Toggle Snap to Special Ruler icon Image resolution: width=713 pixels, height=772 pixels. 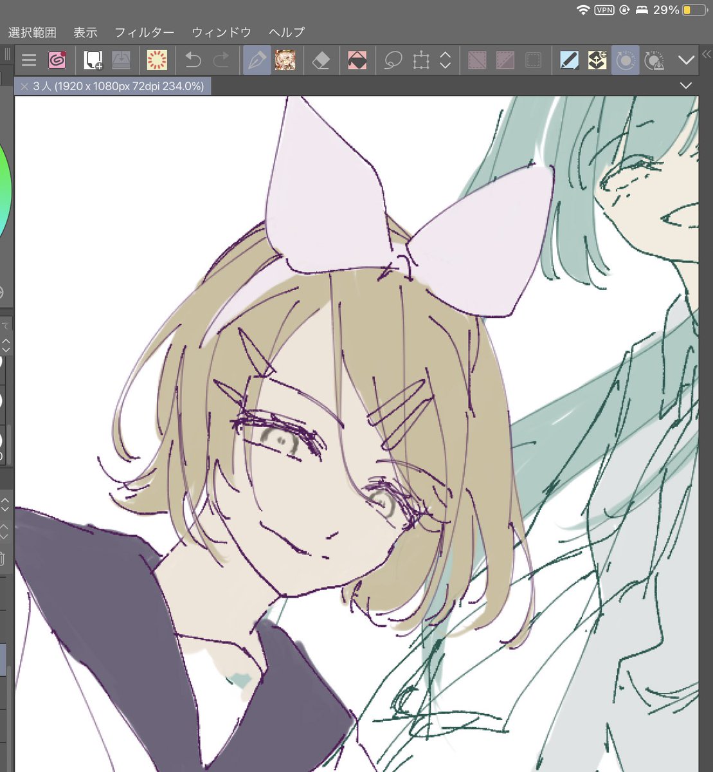point(505,60)
